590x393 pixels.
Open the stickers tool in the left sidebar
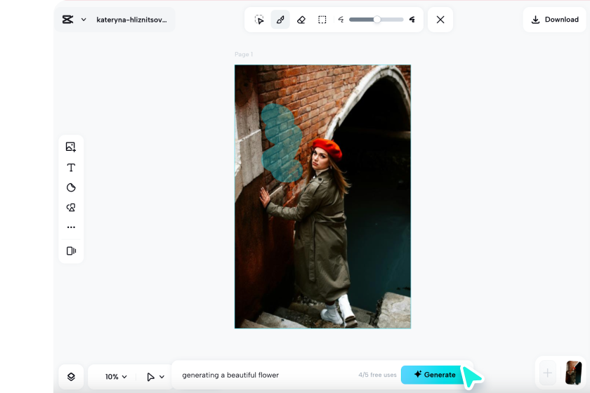pos(71,187)
